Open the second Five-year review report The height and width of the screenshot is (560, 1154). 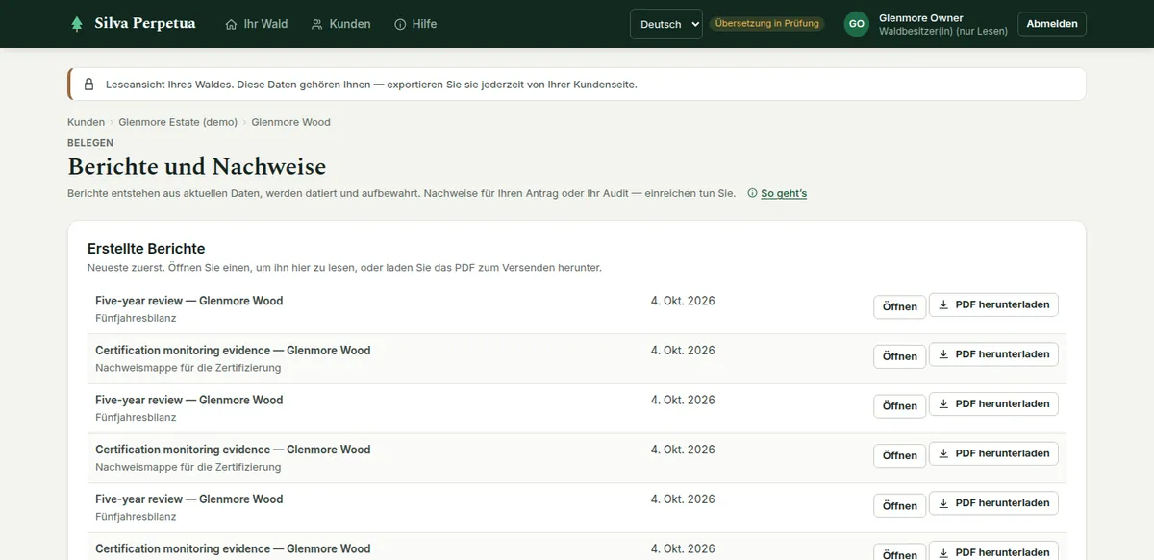click(899, 406)
